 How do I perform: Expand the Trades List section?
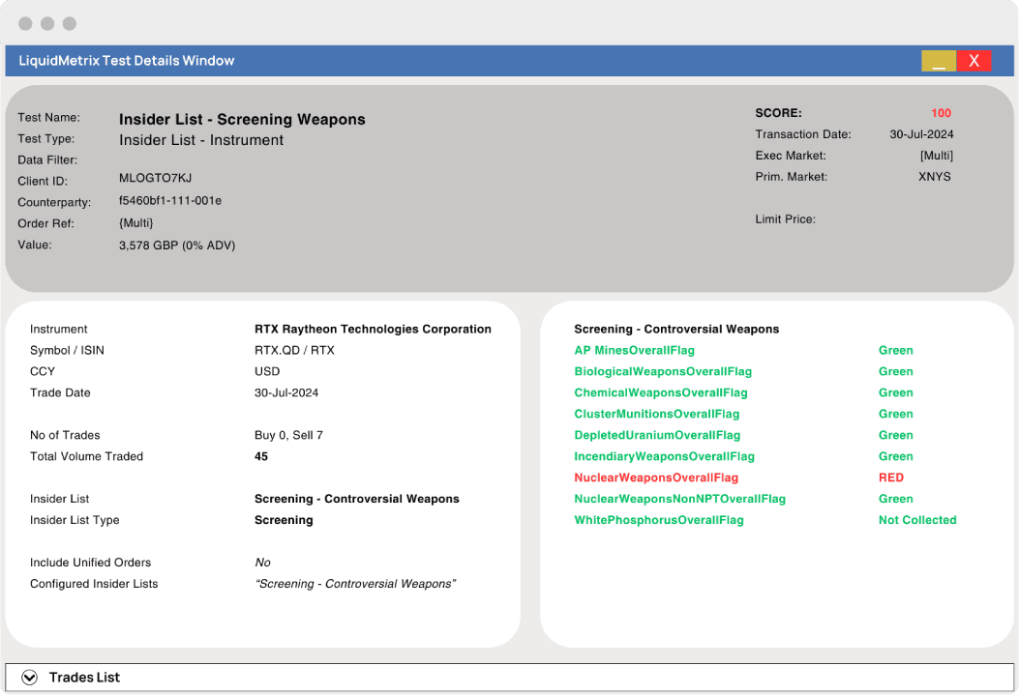[87, 677]
